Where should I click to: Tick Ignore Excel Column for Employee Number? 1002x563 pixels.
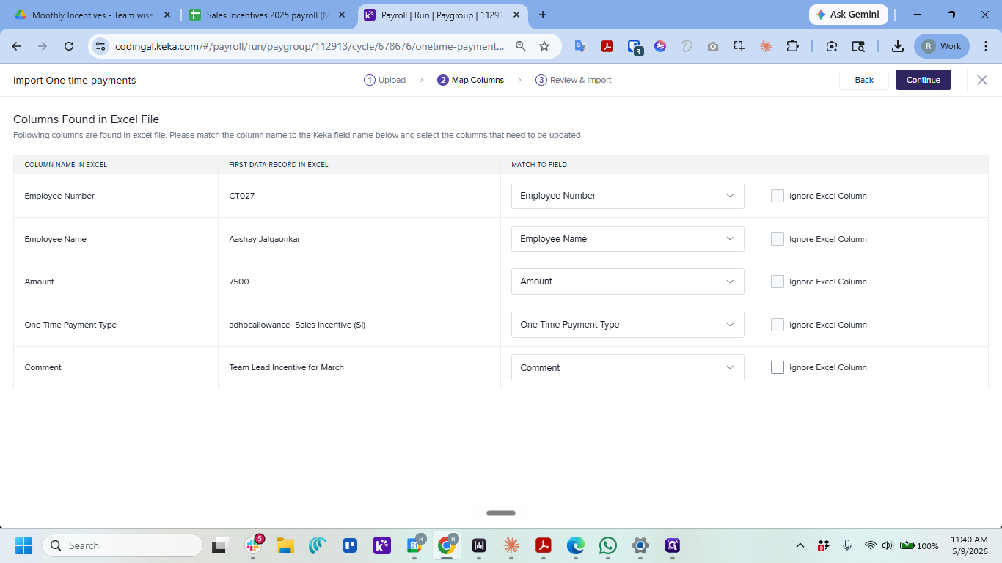pyautogui.click(x=778, y=196)
